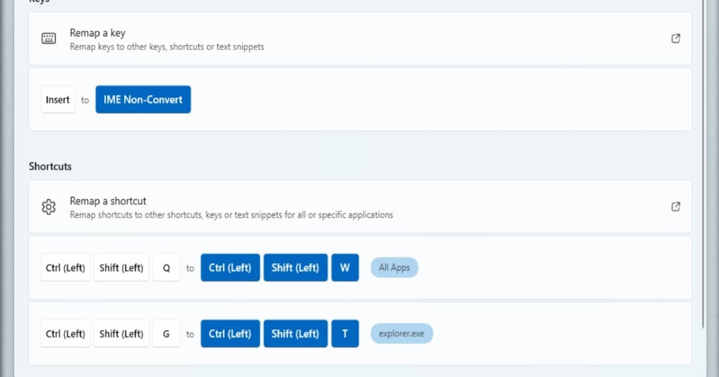Open Remap a shortcut external link icon
The image size is (719, 377).
(675, 207)
